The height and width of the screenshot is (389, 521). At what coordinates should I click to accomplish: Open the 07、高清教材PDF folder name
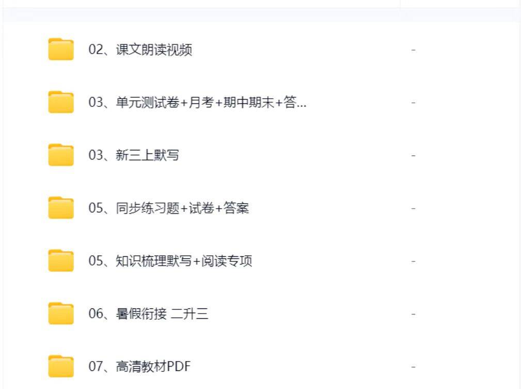(x=139, y=367)
